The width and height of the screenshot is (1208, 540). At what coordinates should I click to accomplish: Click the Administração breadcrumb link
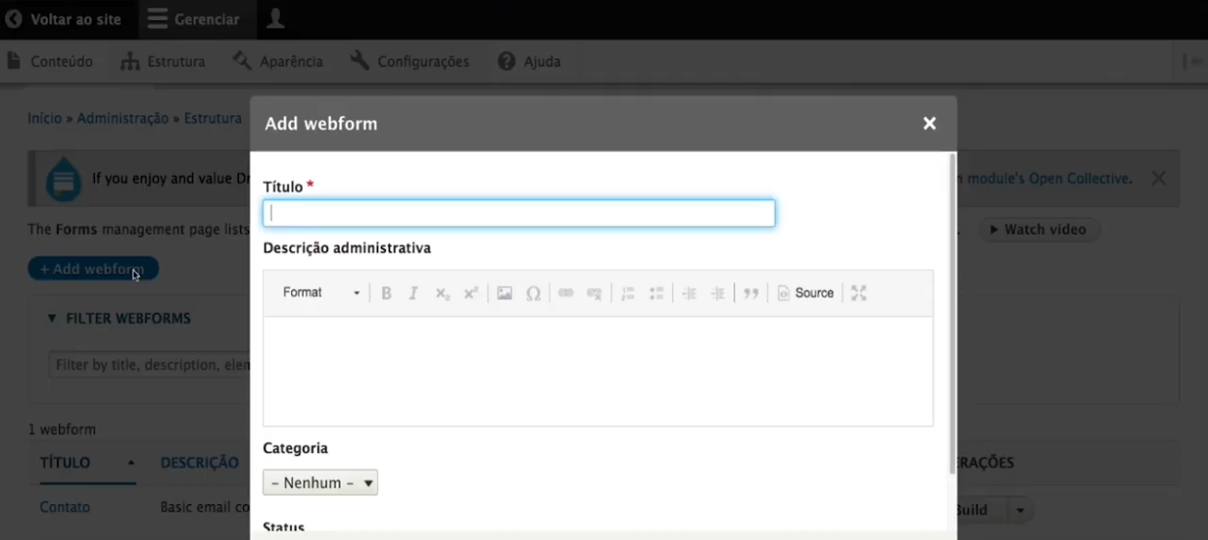(x=123, y=118)
